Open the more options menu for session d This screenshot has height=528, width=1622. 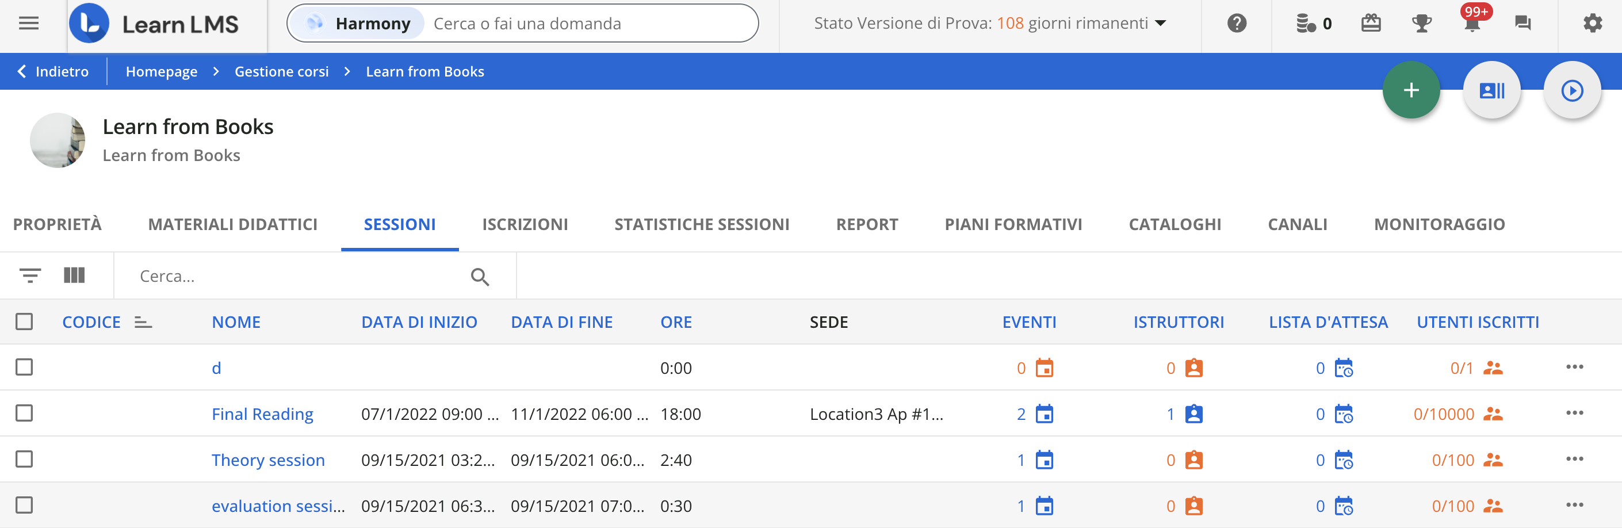click(1574, 367)
